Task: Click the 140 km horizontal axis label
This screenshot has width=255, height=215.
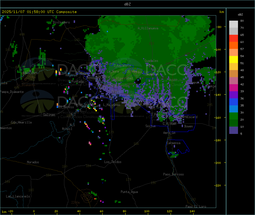Action: click(x=192, y=211)
